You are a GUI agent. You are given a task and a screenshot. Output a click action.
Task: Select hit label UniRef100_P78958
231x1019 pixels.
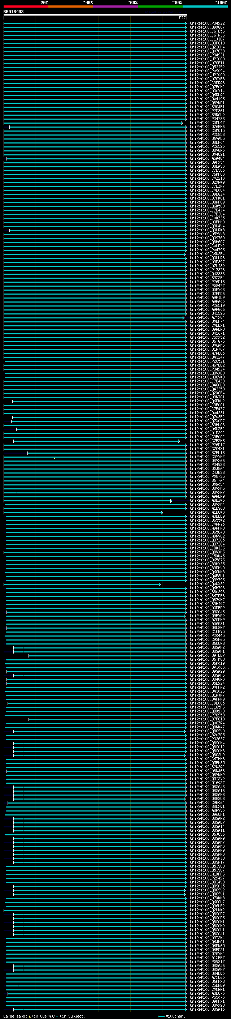(x=207, y=715)
